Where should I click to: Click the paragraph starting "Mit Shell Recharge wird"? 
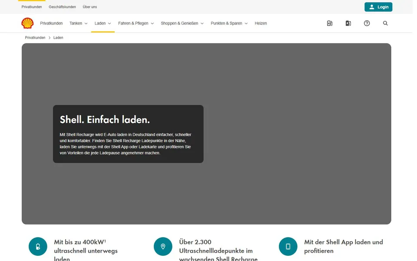126,144
